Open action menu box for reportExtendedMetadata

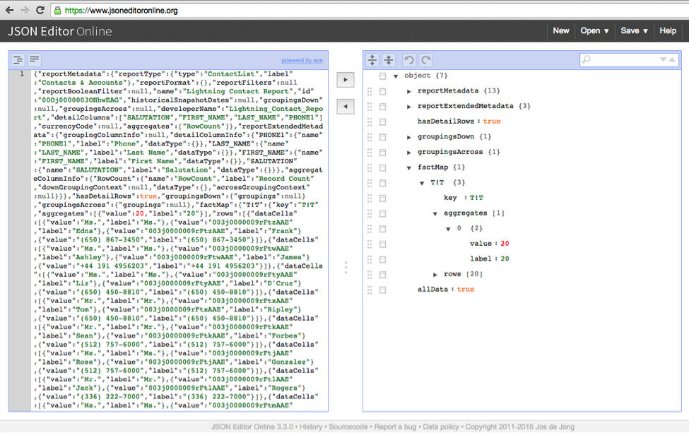(x=383, y=106)
